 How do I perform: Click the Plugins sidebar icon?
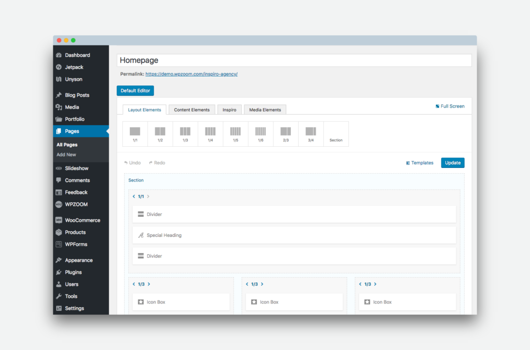(59, 272)
